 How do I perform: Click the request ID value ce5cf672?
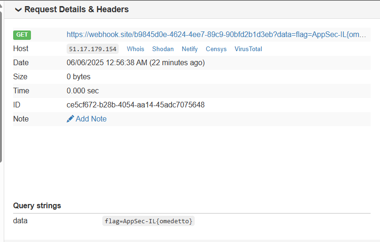point(136,105)
